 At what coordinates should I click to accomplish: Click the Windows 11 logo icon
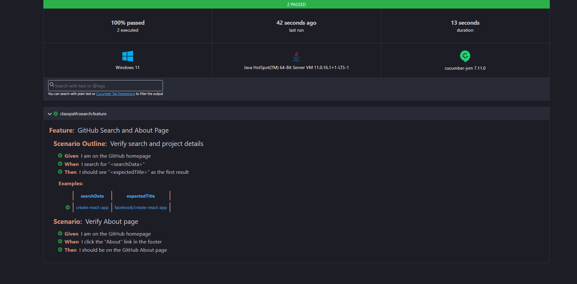[x=128, y=56]
